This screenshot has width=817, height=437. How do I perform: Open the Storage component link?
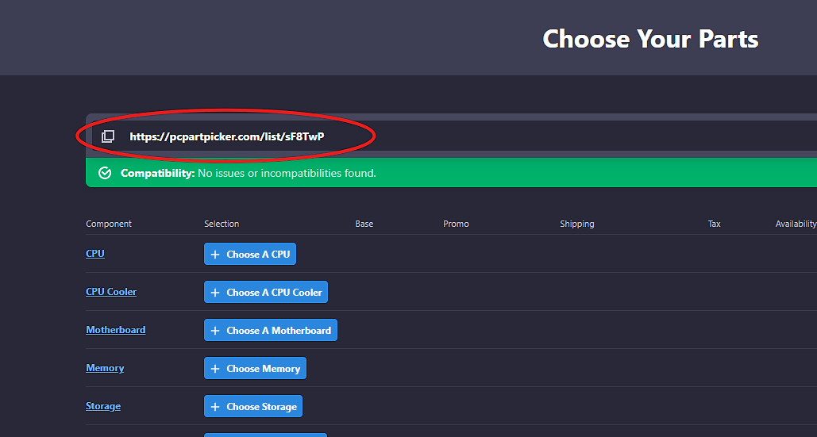click(103, 406)
